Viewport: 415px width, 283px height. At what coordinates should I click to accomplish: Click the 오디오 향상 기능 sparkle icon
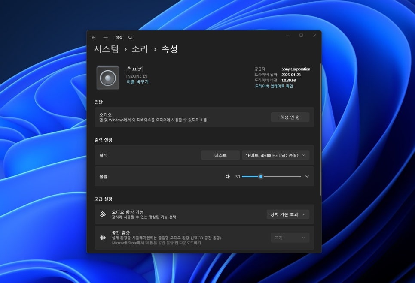tap(103, 214)
